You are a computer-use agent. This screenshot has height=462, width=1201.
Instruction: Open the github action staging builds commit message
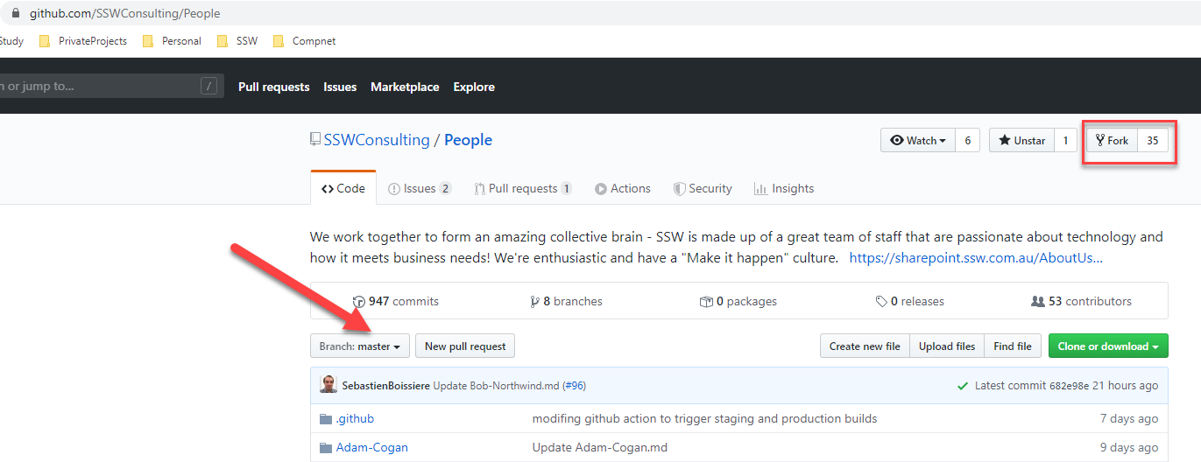click(704, 419)
